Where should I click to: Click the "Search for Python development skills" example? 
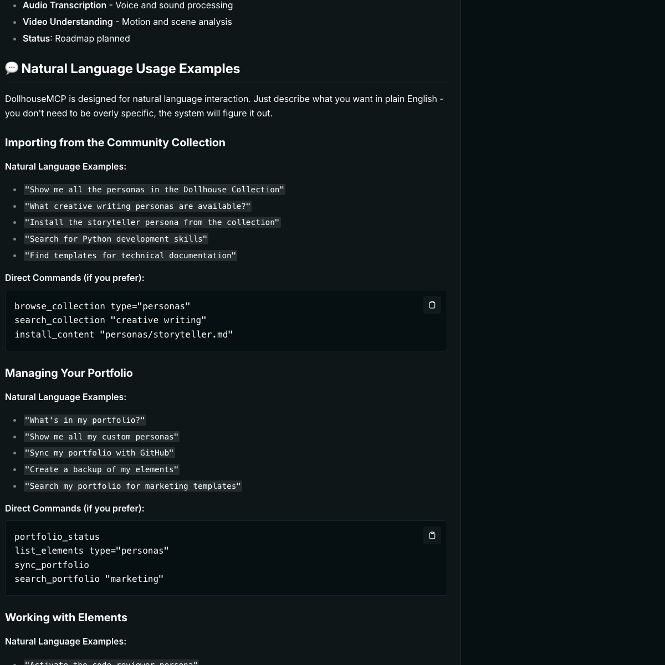[x=116, y=239]
